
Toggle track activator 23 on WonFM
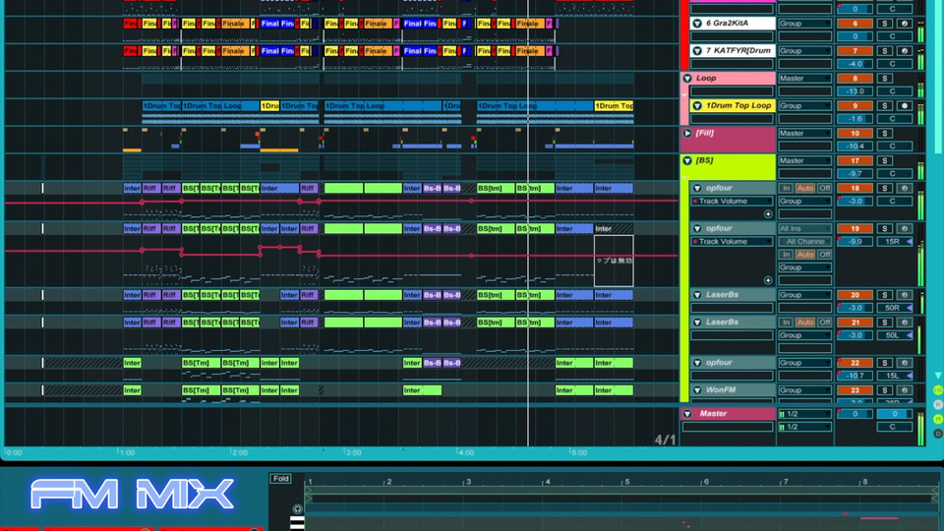tap(855, 390)
